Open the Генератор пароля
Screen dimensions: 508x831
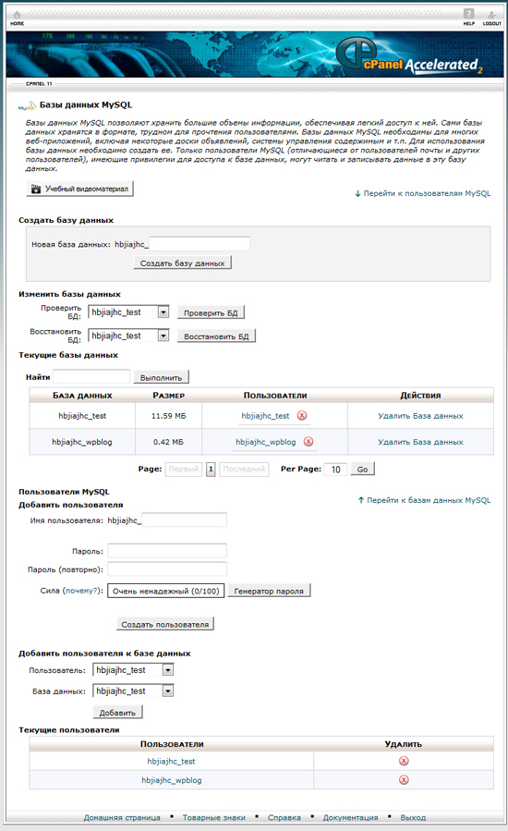pyautogui.click(x=269, y=591)
